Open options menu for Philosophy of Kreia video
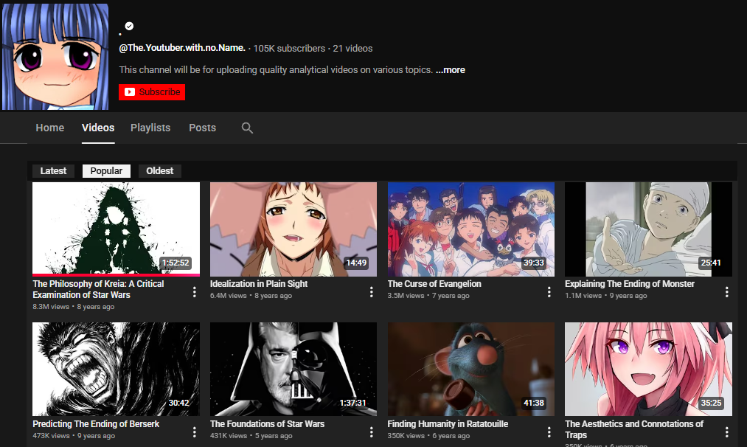Screen dimensions: 747x447 195,291
